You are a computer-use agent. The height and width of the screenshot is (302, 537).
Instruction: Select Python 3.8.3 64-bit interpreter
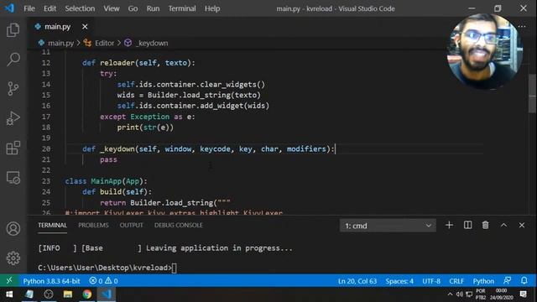51,281
